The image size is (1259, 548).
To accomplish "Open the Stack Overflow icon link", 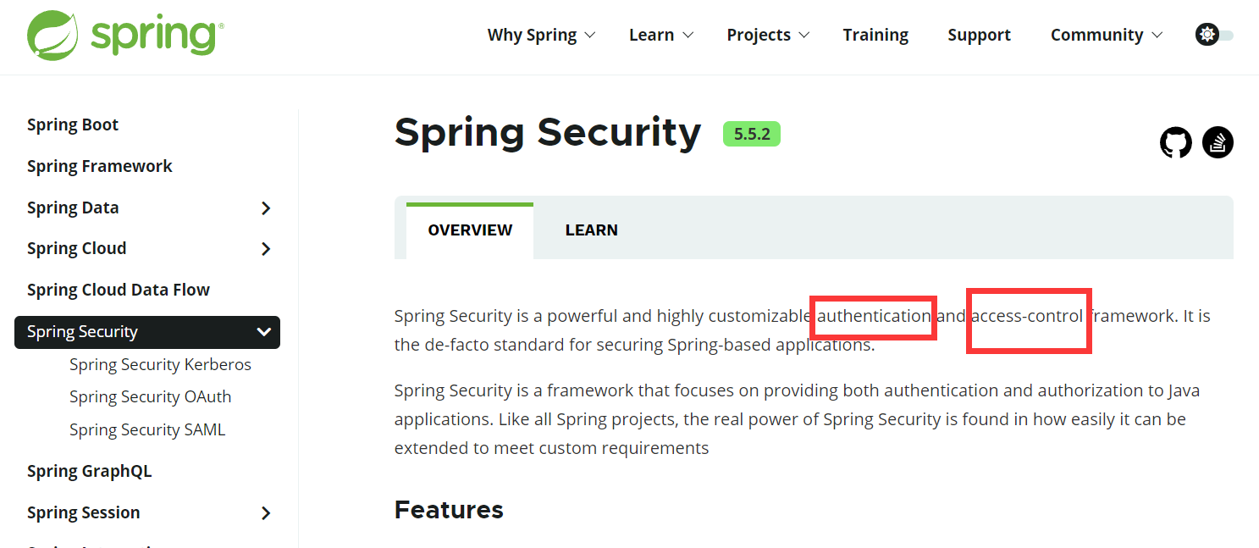I will click(x=1218, y=142).
